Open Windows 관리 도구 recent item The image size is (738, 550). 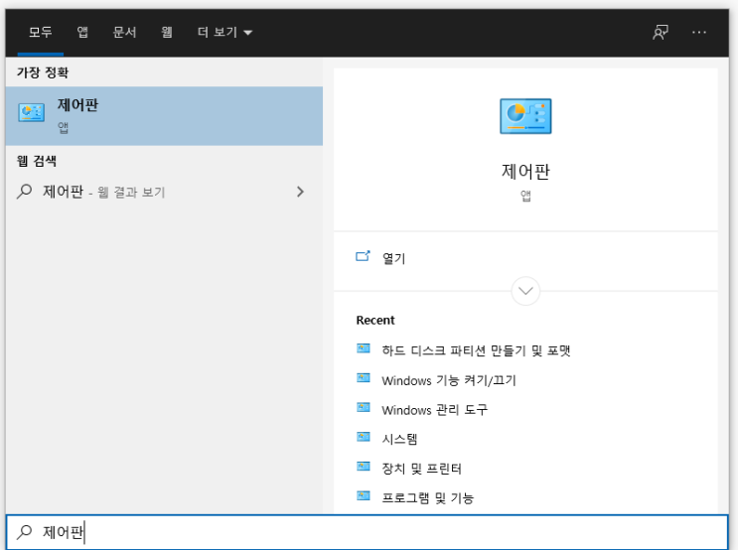pos(435,410)
